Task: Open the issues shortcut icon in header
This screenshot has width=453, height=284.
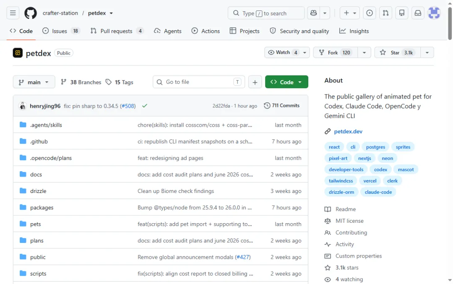Action: [369, 13]
